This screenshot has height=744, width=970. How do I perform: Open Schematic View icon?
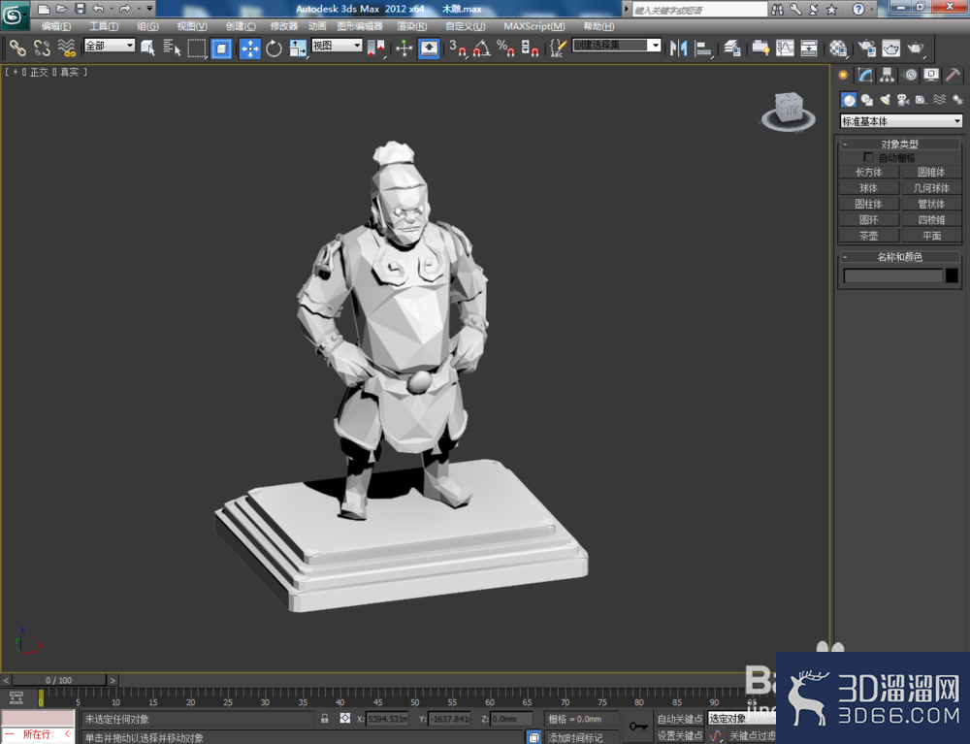(x=809, y=49)
